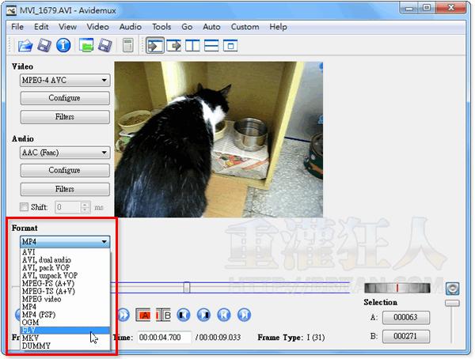Set selection marker A

coord(143,315)
